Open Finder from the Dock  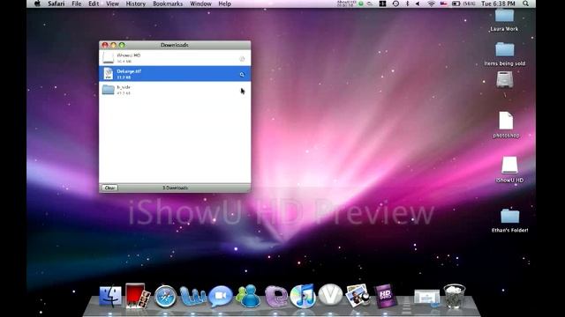click(x=110, y=296)
